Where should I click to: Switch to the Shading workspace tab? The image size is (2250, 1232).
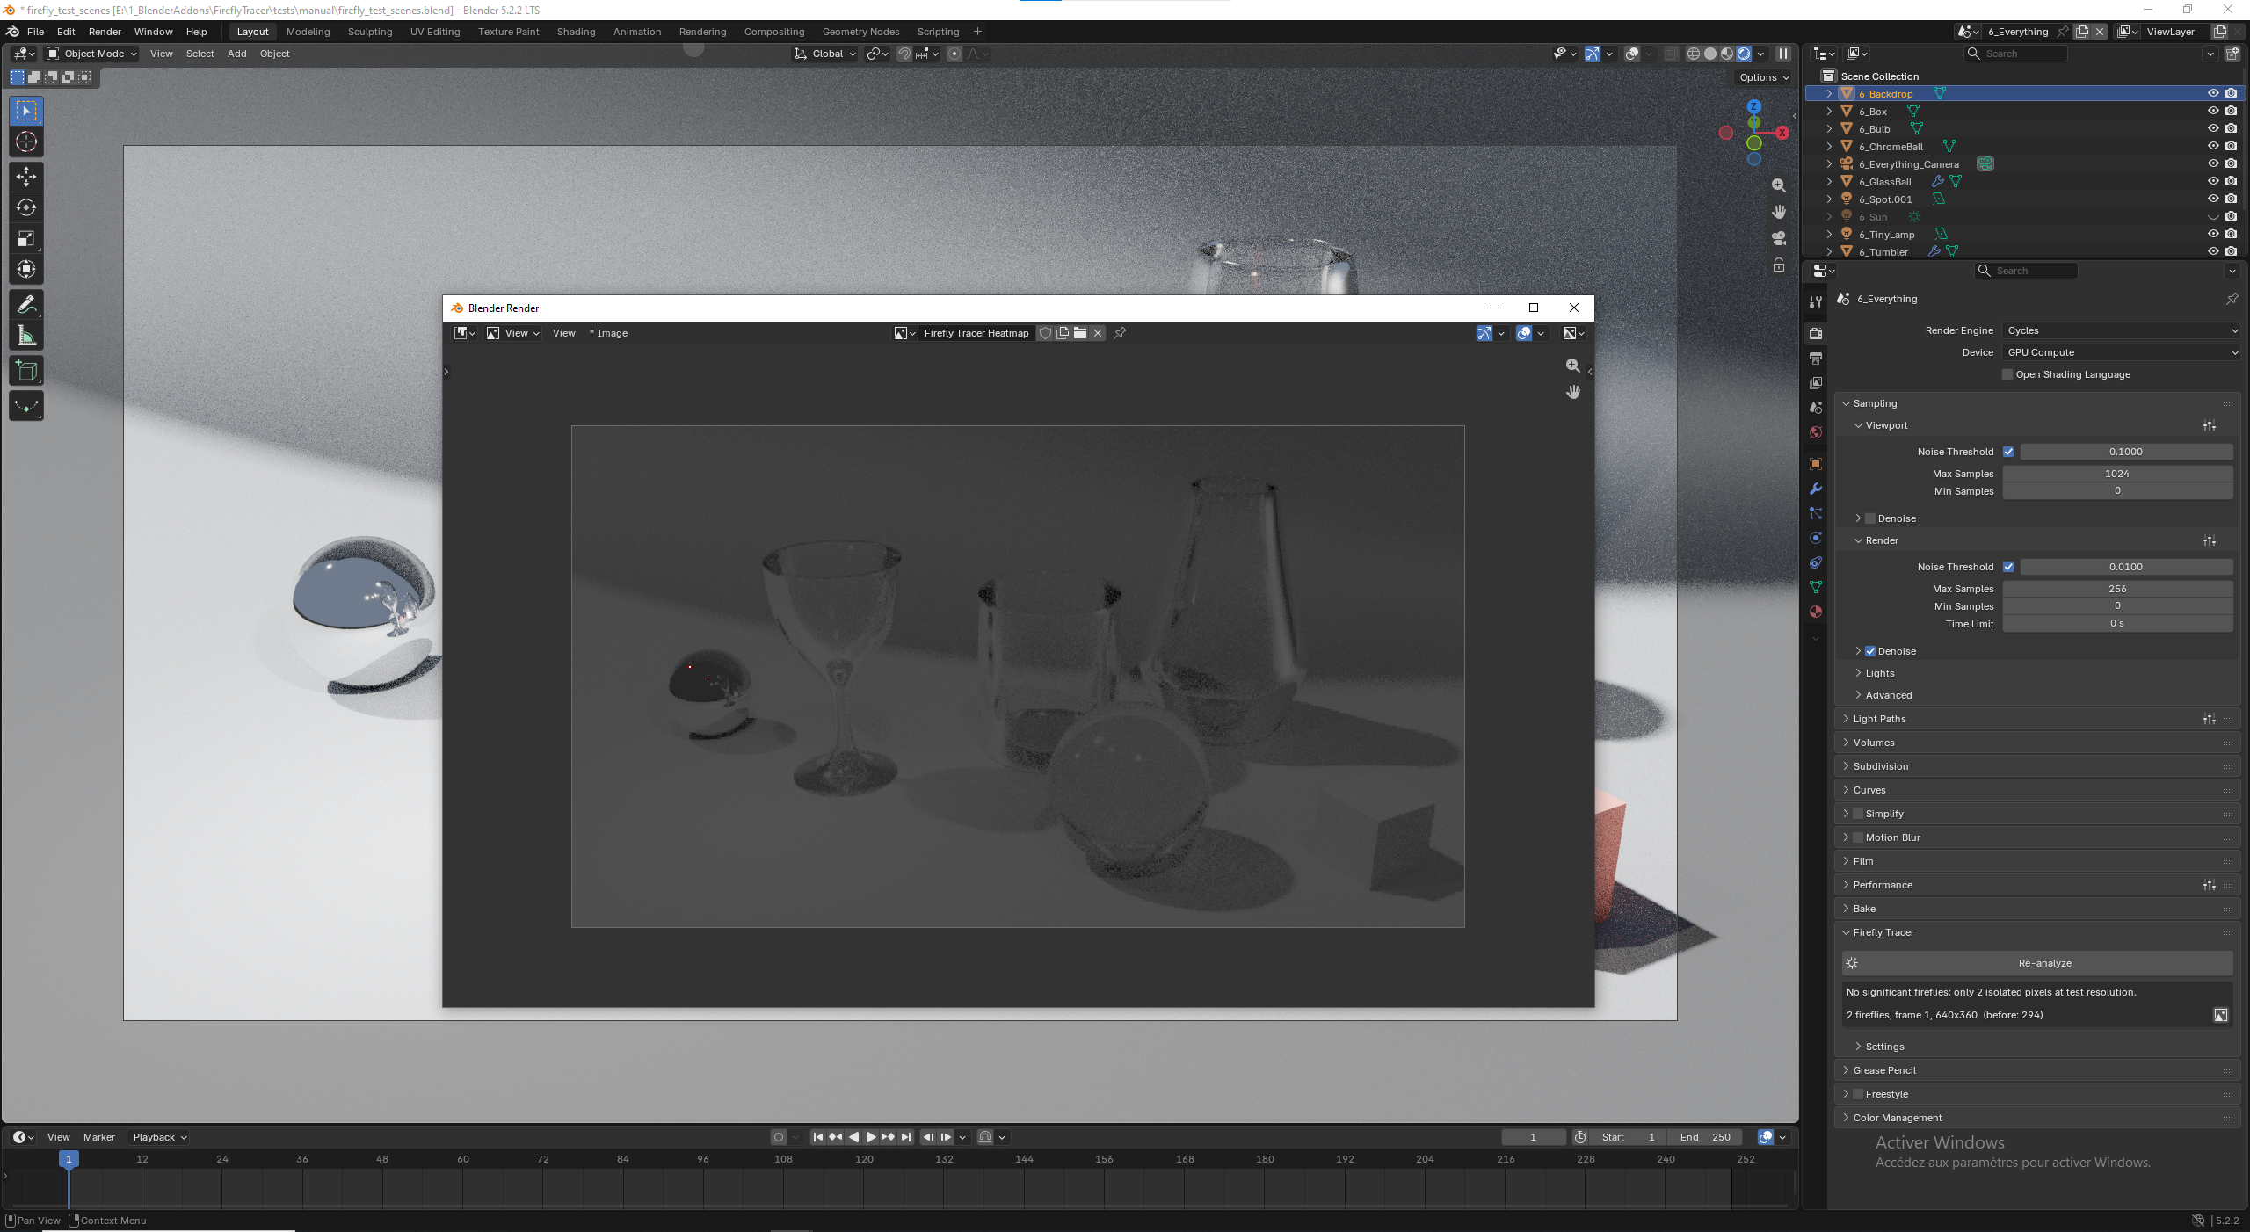coord(576,32)
